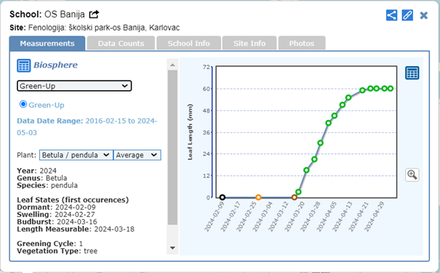
Task: Open the Green-Up protocol dropdown
Action: pos(74,86)
